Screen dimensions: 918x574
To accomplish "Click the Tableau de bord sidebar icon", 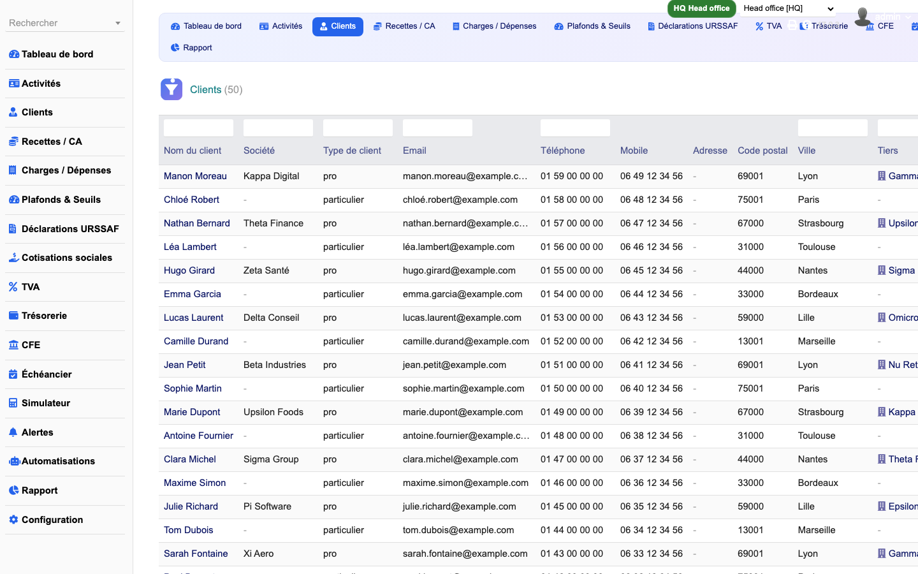I will click(x=13, y=54).
